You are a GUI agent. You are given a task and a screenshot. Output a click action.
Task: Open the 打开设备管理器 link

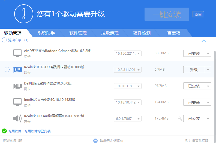197,140
